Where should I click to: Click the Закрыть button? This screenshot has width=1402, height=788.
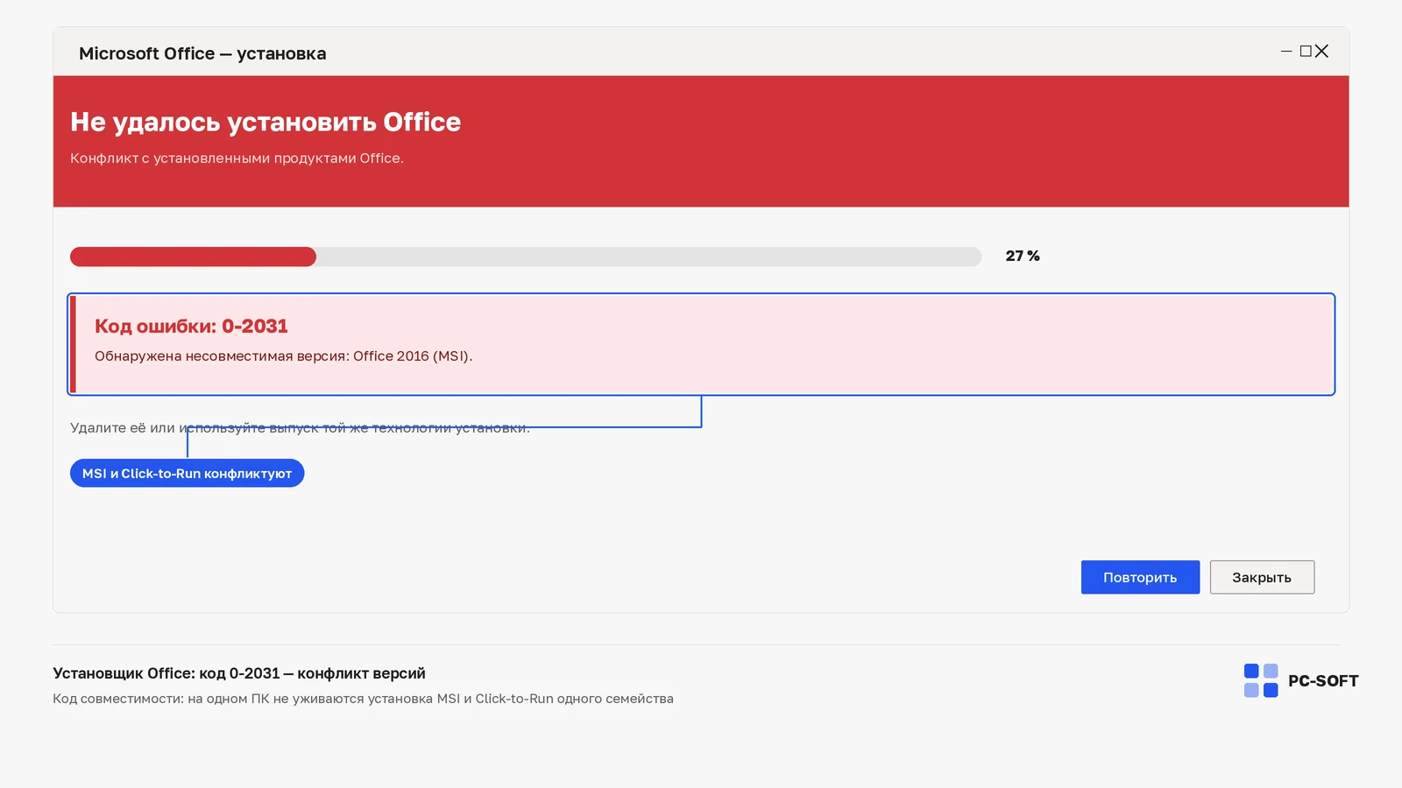1262,577
